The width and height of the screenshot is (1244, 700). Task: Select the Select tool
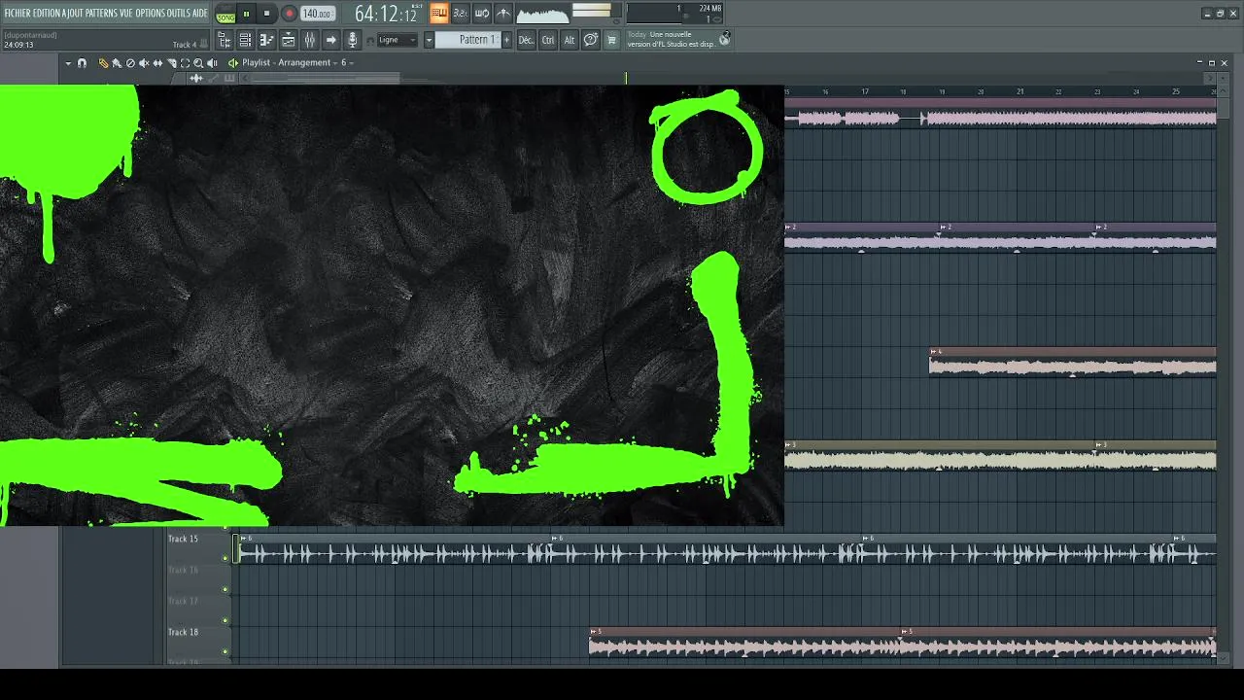click(x=185, y=63)
